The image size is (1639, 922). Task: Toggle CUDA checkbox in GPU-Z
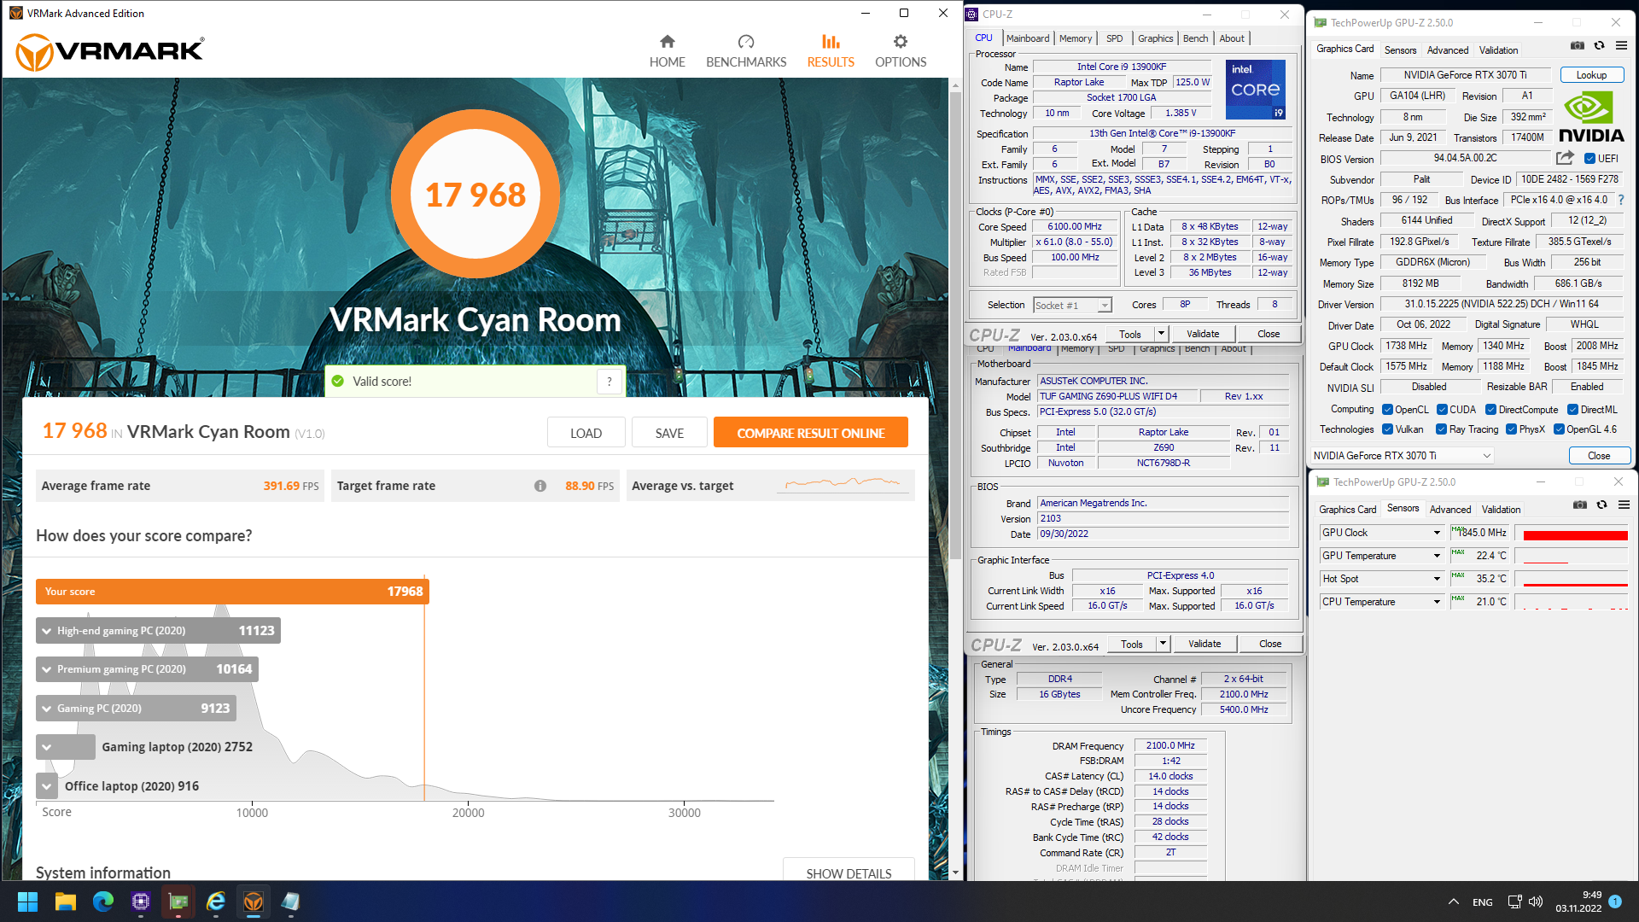pos(1442,410)
